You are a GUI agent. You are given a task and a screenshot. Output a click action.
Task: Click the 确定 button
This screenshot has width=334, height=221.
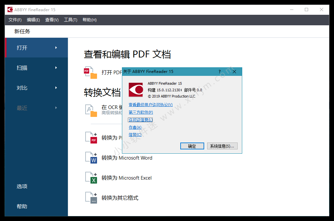[192, 146]
